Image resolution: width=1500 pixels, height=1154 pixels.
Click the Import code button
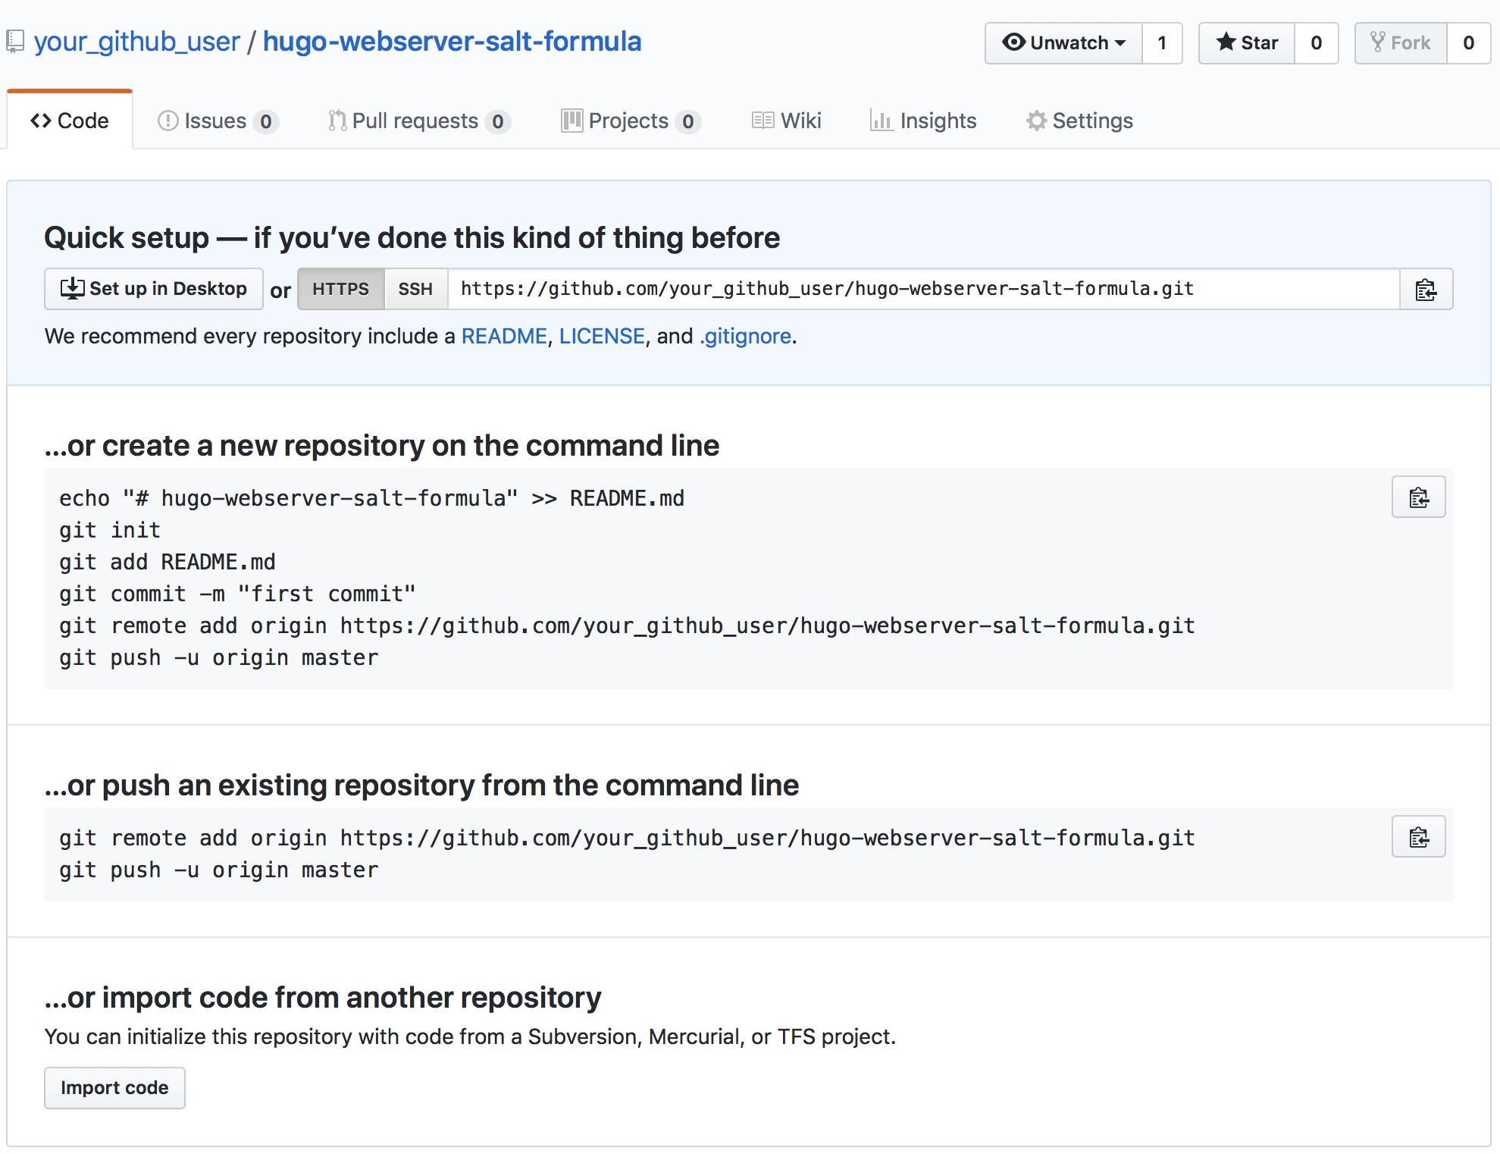coord(114,1087)
